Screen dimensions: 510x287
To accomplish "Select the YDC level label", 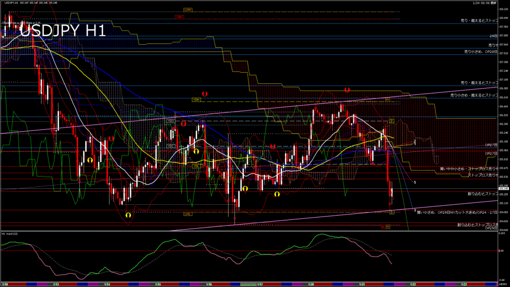I will (171, 146).
